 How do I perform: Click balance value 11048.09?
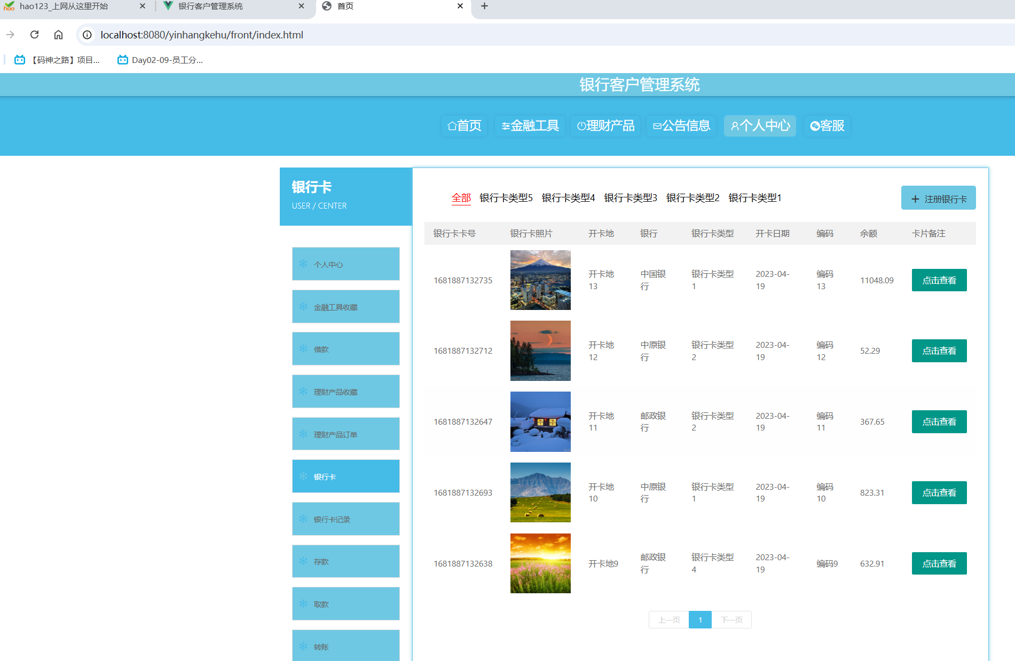tap(877, 280)
